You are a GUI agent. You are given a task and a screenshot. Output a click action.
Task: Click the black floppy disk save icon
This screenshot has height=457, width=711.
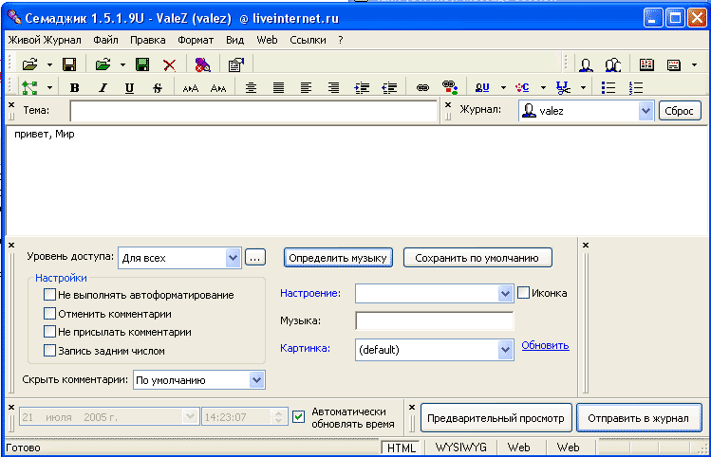[x=68, y=64]
